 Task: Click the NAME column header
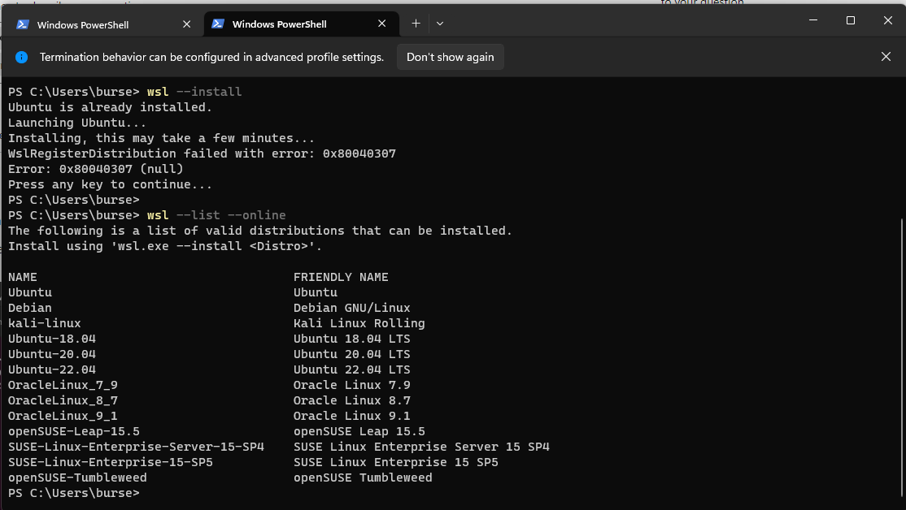23,277
